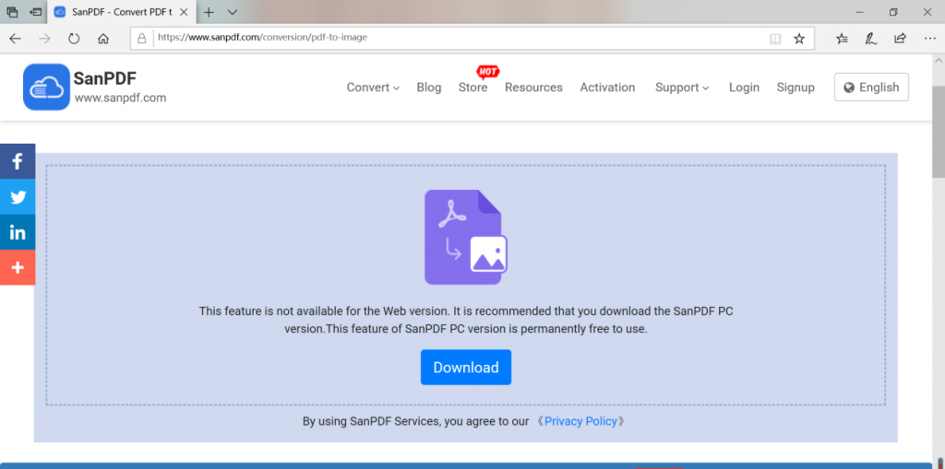Click scrollbar up arrow

tap(939, 61)
